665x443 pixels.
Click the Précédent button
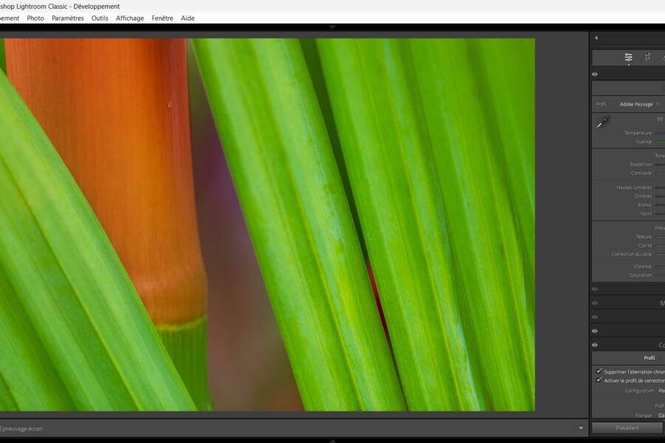pos(627,428)
